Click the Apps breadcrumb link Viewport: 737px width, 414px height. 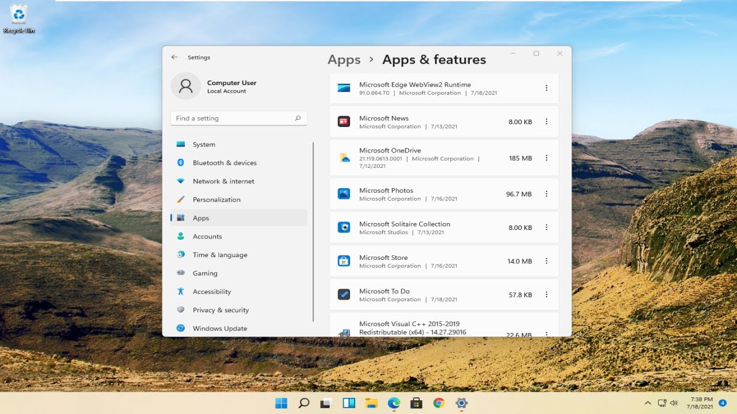tap(344, 60)
